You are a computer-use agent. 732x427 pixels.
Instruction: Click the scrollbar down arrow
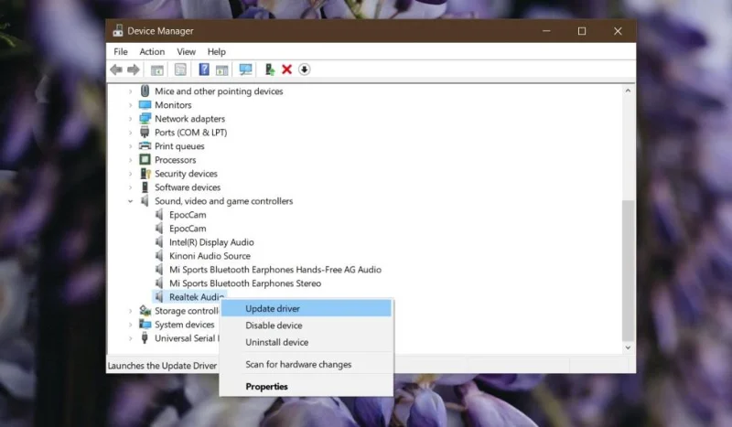click(628, 347)
